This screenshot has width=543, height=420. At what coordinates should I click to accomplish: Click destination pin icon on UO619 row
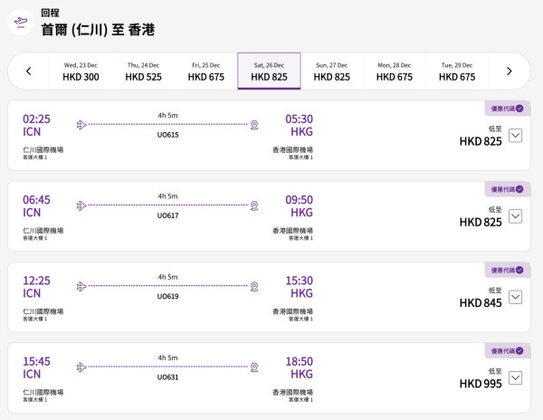point(254,286)
